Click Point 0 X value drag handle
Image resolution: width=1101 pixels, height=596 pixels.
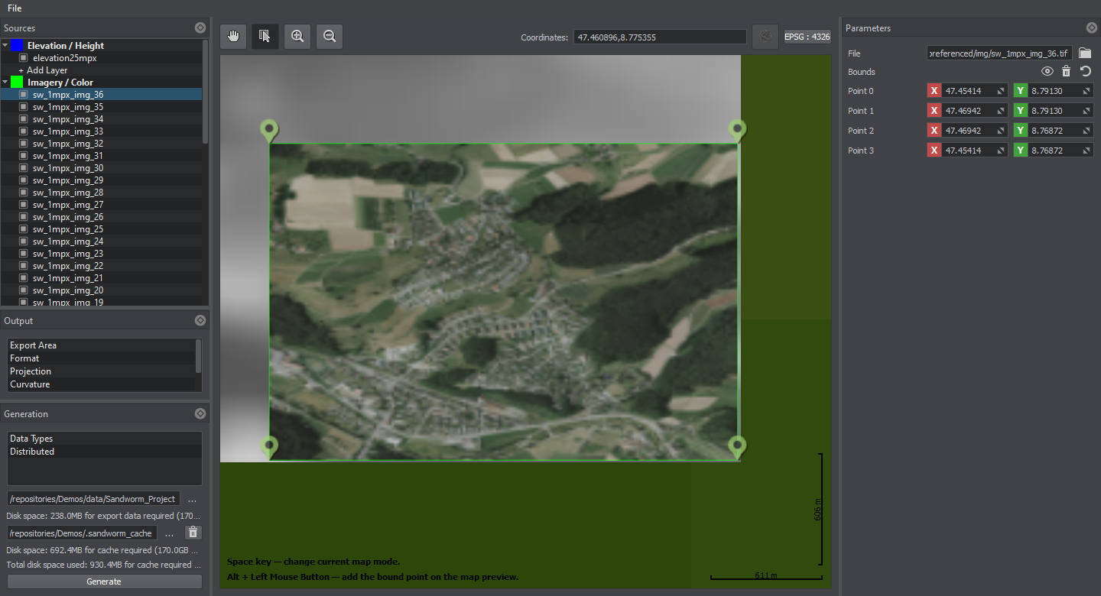1001,91
